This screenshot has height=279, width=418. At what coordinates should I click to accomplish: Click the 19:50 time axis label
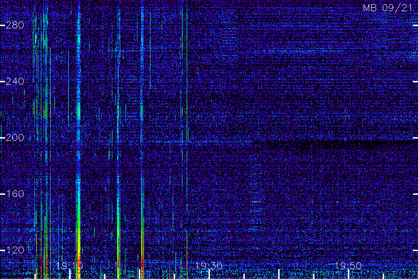pyautogui.click(x=348, y=266)
